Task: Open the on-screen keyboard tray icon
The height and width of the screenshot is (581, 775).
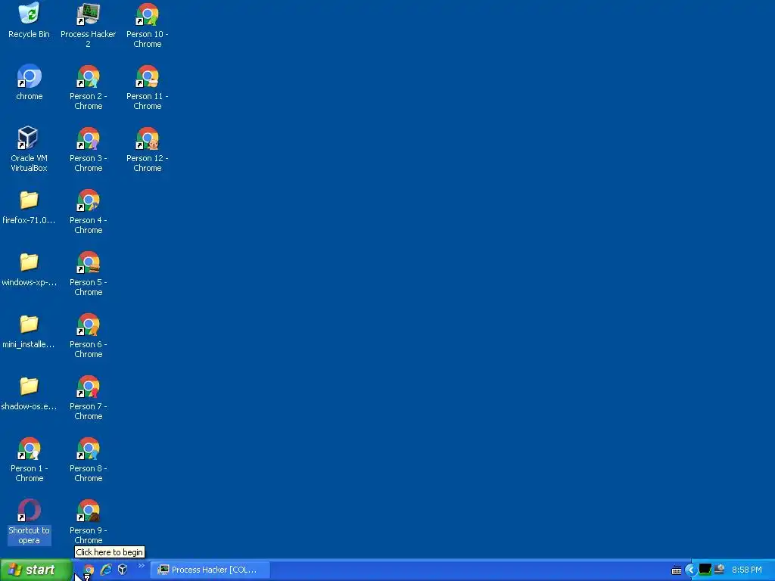Action: (677, 570)
